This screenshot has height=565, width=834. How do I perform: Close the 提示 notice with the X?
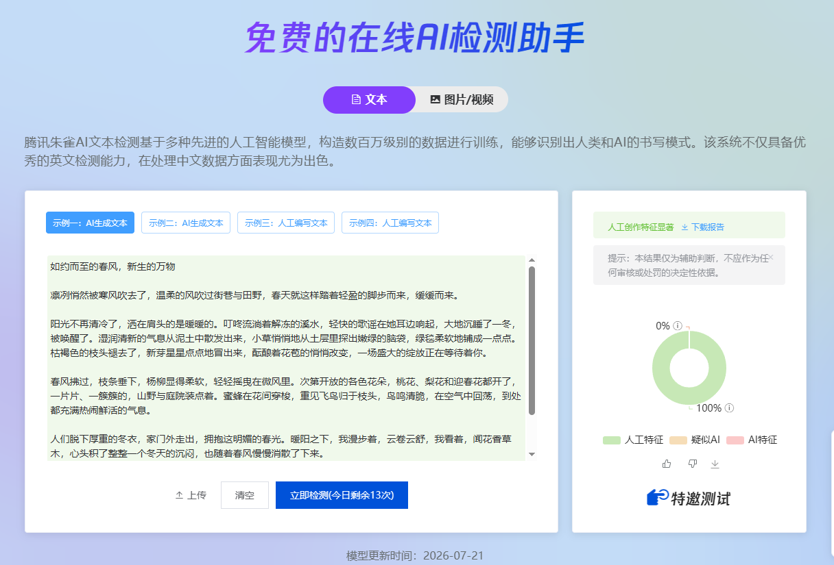pos(770,258)
